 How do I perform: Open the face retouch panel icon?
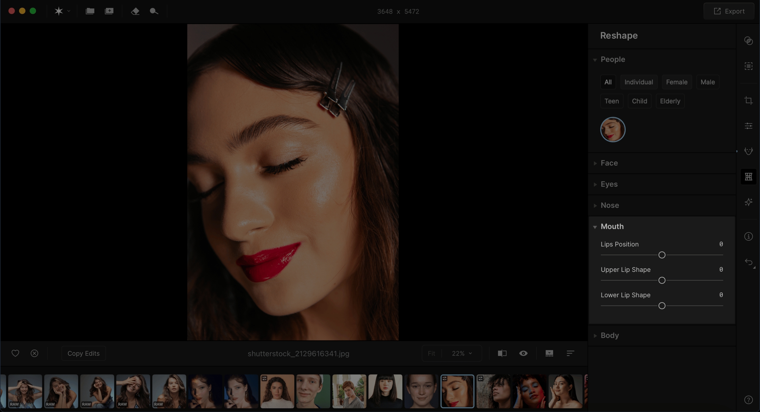pyautogui.click(x=748, y=151)
